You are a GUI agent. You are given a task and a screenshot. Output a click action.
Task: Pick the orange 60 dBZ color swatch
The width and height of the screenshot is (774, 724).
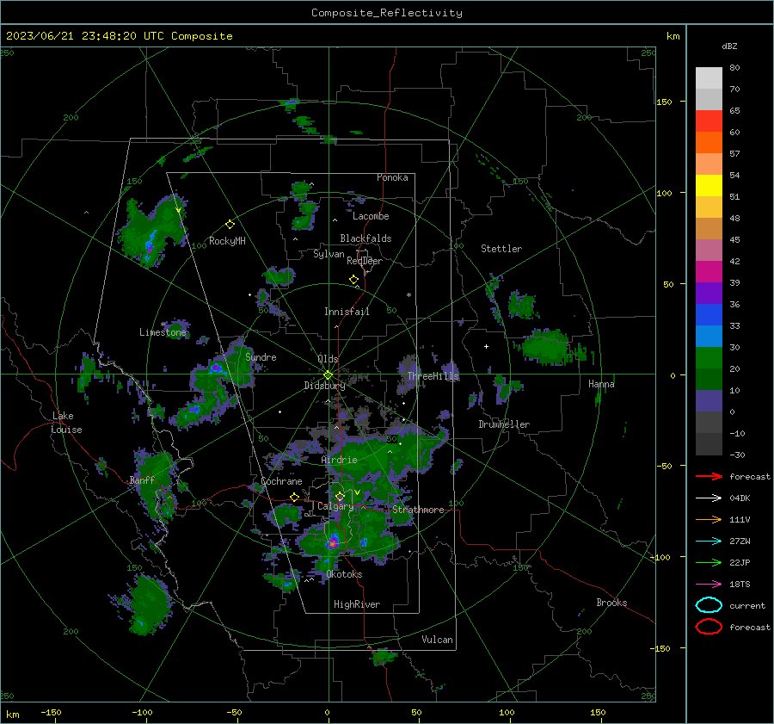click(x=709, y=142)
